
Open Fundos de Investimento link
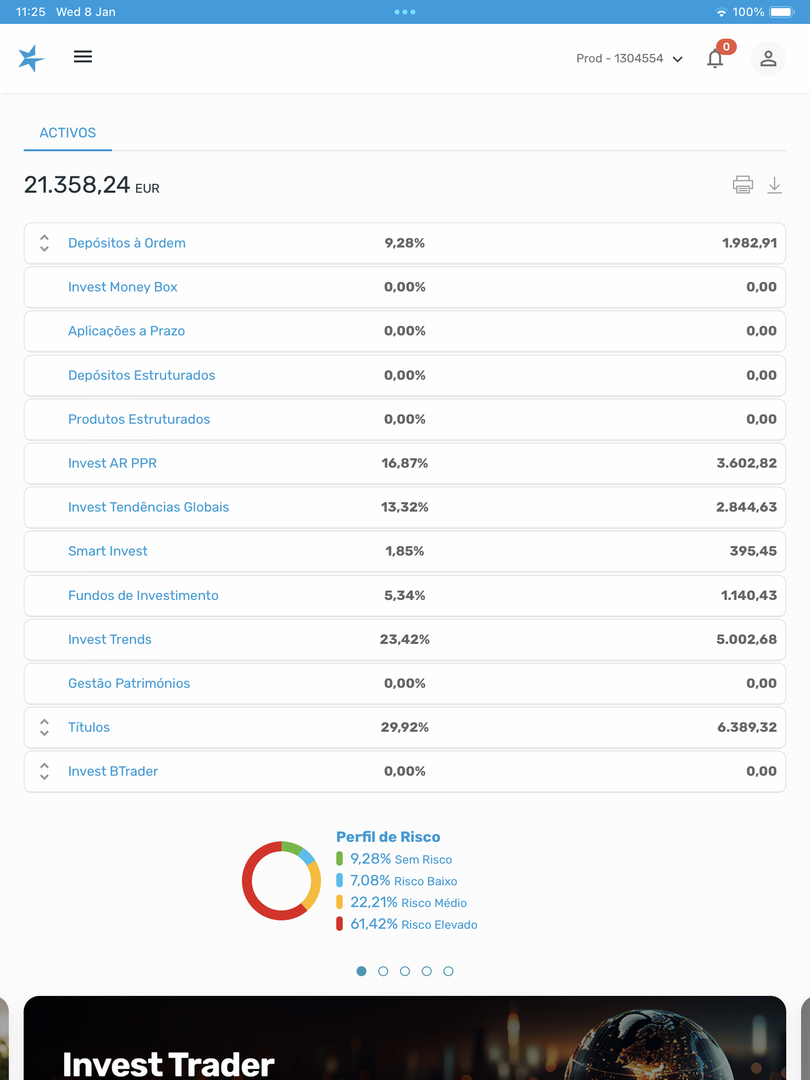click(143, 595)
